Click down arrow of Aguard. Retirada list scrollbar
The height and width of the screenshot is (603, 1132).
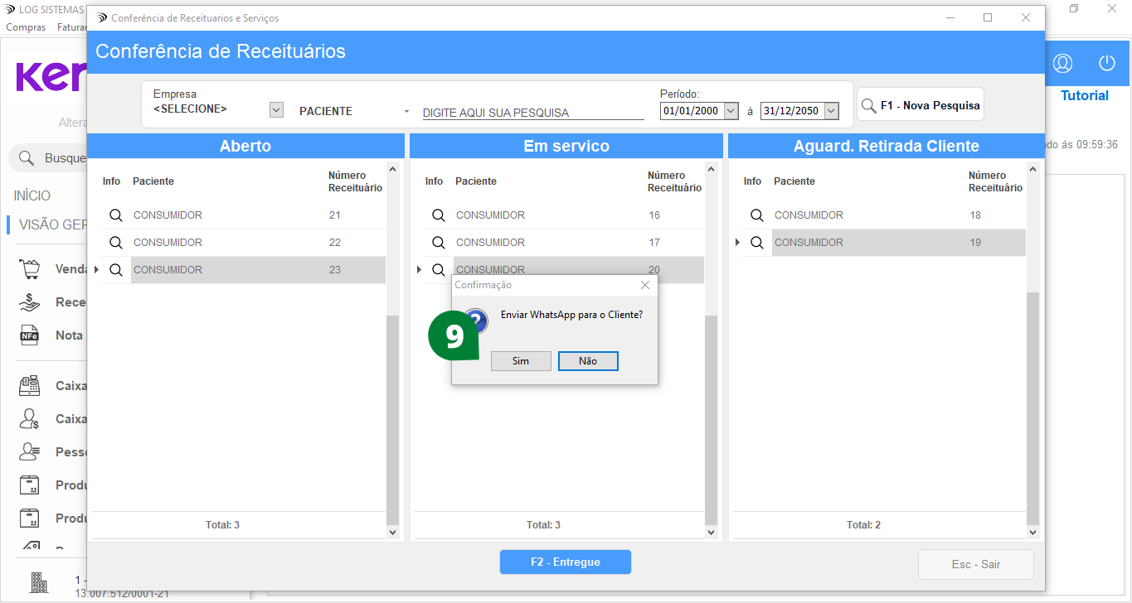1032,532
